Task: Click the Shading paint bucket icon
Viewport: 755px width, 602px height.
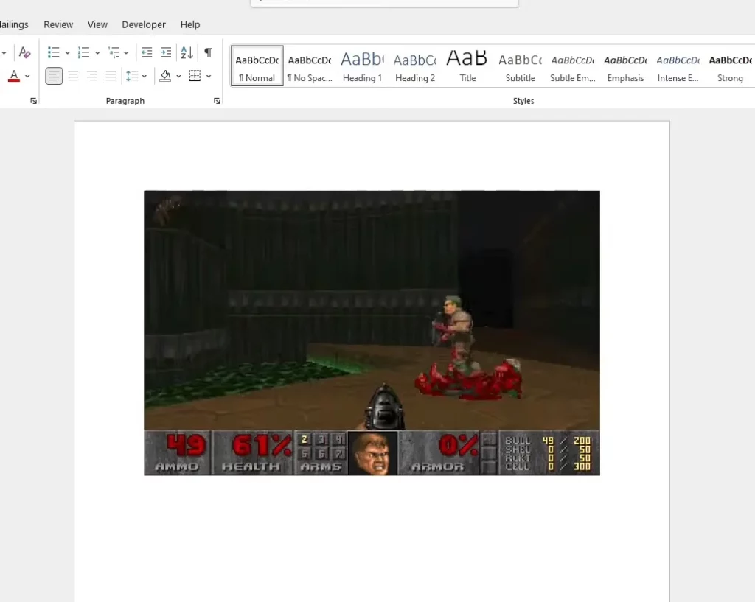Action: pos(165,76)
